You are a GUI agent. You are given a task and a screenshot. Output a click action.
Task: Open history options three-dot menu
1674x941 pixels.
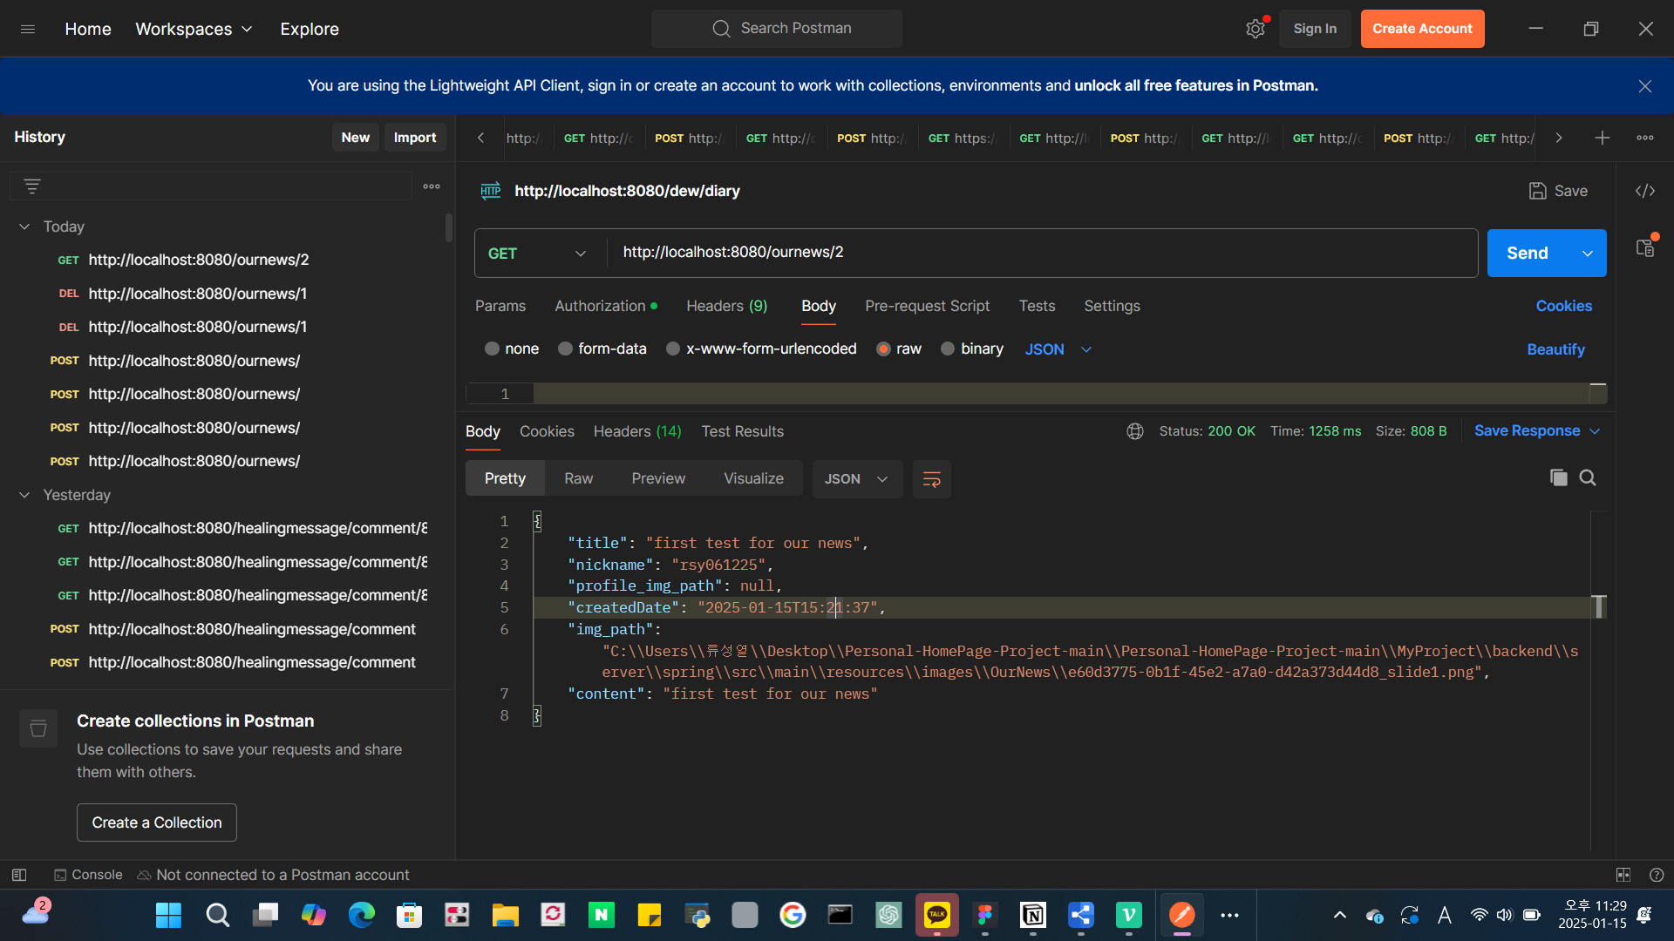[x=432, y=186]
